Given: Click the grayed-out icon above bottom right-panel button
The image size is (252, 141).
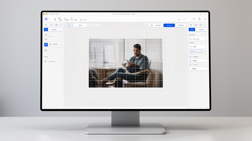Looking at the screenshot, I should pyautogui.click(x=190, y=65).
